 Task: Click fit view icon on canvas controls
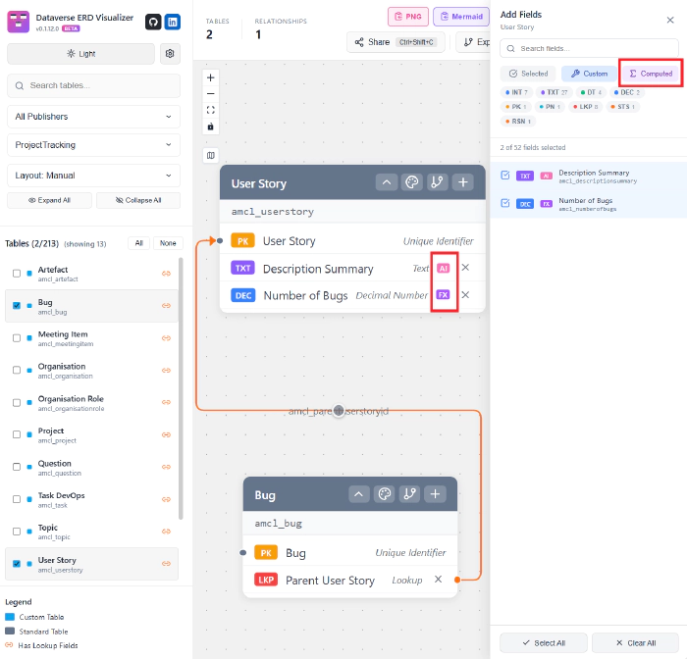point(211,110)
